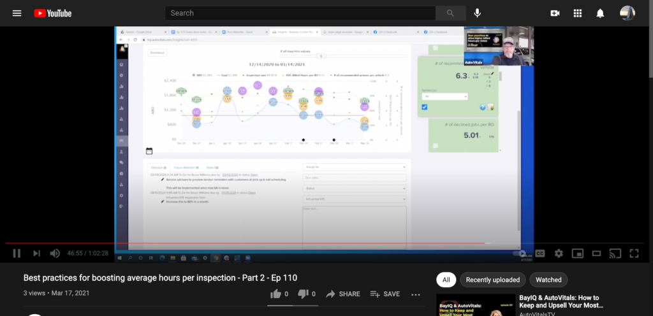Switch to the Overdue tab
Viewport: 653px width, 316px height.
159,168
